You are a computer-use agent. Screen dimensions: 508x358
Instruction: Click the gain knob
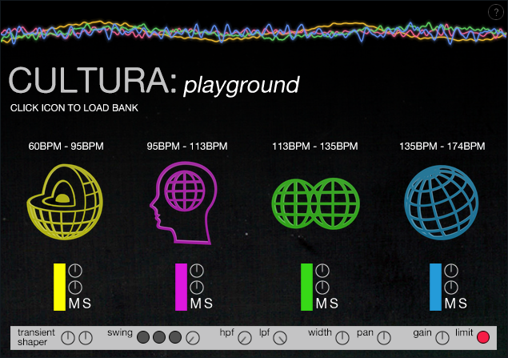pyautogui.click(x=442, y=337)
